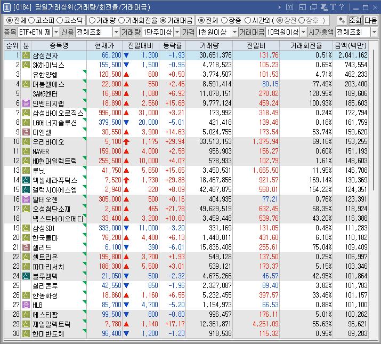This screenshot has height=344, width=381.
Task: Click the dark 신 badge in 블루엠텍 row
Action: 26,276
